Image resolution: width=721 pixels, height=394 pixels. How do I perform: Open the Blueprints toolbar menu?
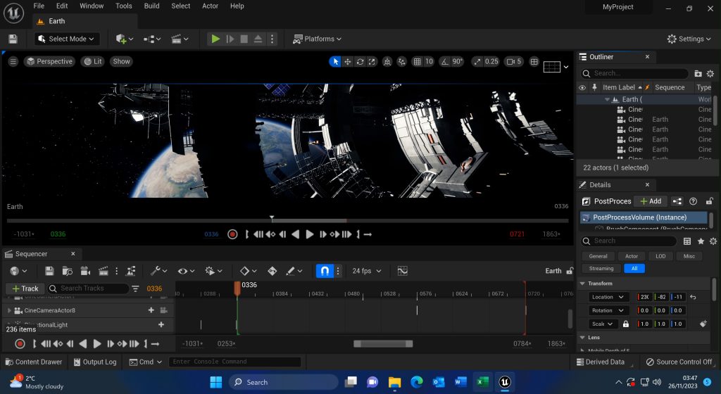[x=152, y=39]
